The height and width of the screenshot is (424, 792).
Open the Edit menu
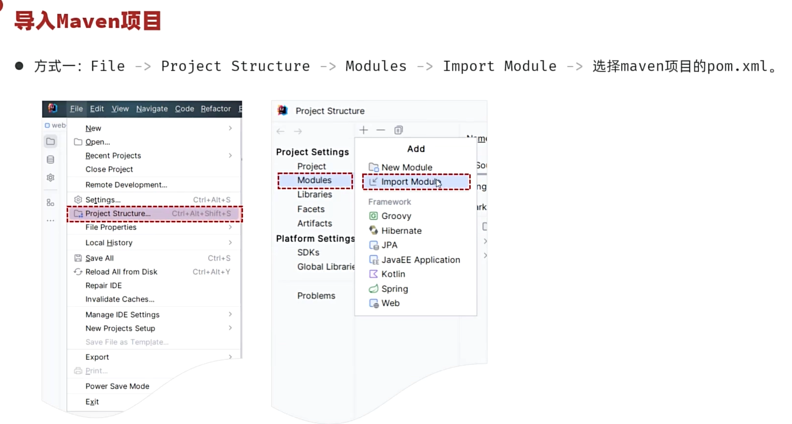pos(97,109)
